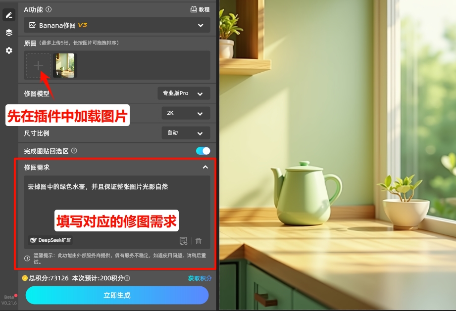Click the restore template icon near DeepSeek扩写
This screenshot has width=456, height=311.
point(184,241)
